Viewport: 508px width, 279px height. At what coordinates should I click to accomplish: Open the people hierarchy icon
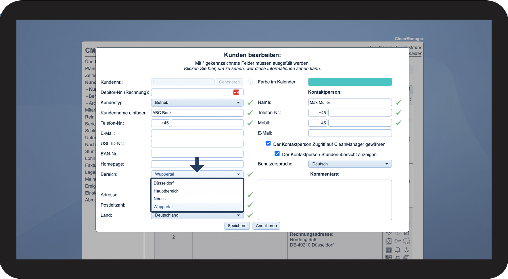(407, 250)
